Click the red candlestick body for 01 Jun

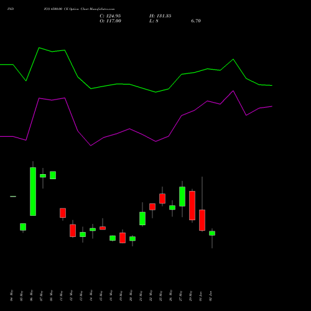(x=202, y=220)
